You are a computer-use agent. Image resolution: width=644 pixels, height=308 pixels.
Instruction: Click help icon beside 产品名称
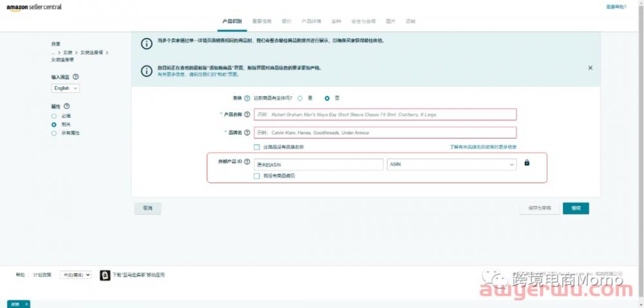click(x=247, y=115)
